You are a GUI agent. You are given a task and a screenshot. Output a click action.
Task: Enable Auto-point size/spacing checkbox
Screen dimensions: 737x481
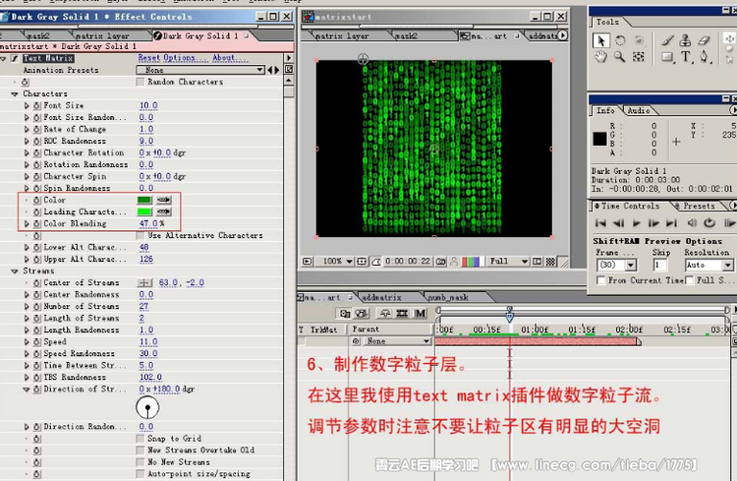pyautogui.click(x=140, y=474)
